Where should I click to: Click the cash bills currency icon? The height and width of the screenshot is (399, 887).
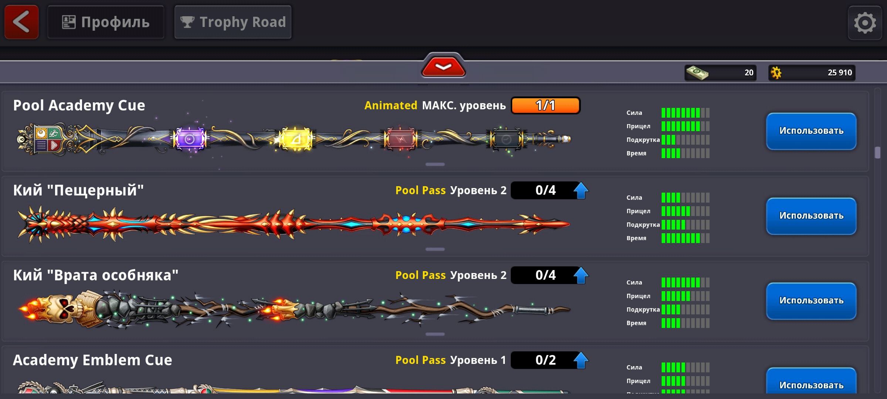pos(697,72)
